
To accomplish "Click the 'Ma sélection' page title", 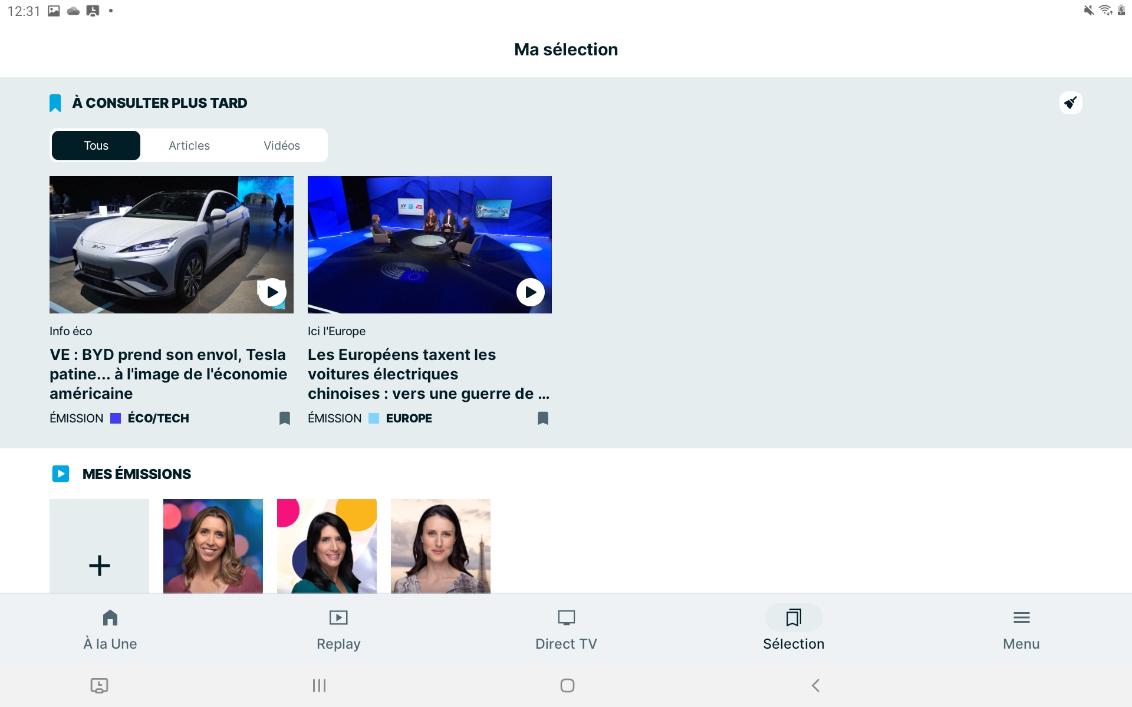I will pos(566,49).
